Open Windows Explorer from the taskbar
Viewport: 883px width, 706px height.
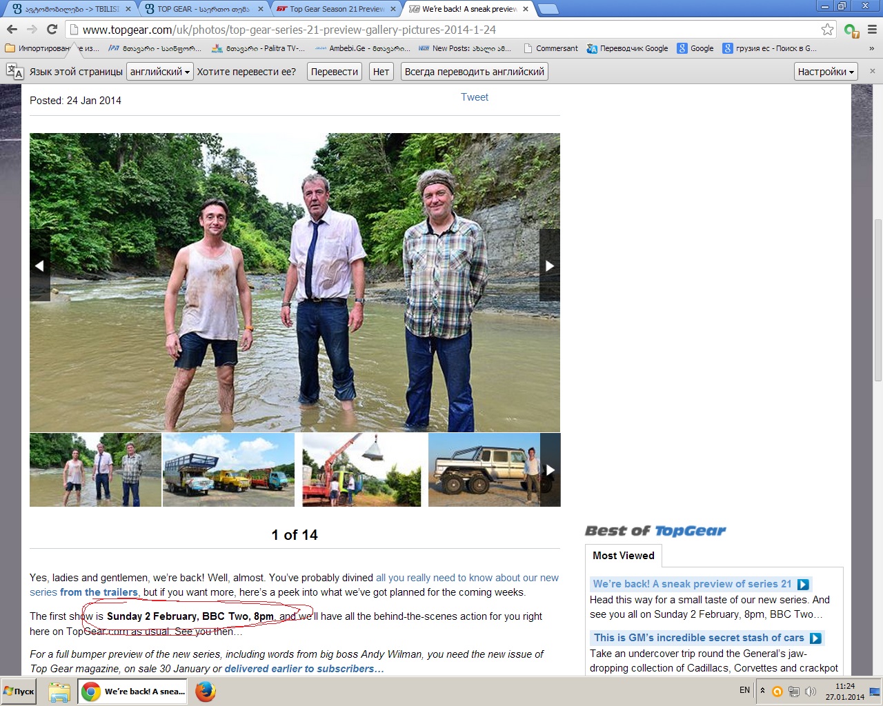pos(59,692)
